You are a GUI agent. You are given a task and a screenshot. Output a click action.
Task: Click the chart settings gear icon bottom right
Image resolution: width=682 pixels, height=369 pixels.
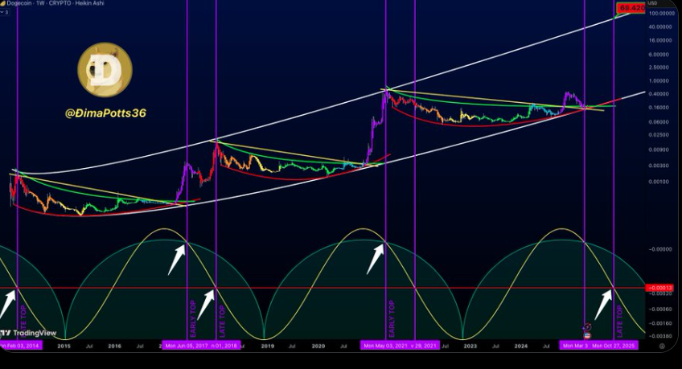662,346
